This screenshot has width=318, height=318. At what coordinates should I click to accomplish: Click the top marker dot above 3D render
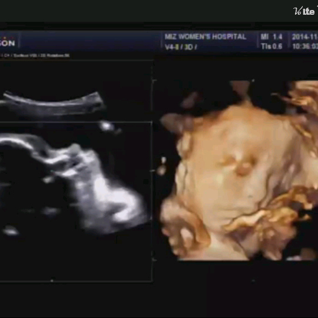pos(253,81)
